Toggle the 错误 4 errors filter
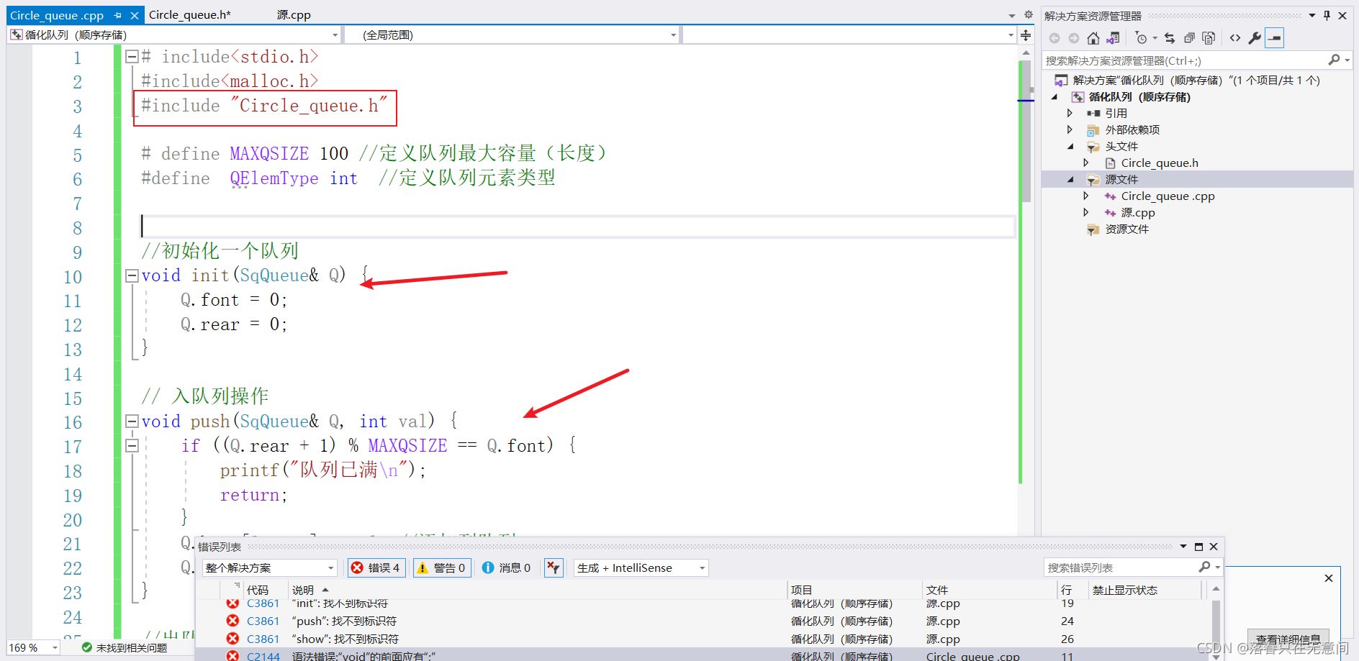Viewport: 1359px width, 661px height. (376, 568)
